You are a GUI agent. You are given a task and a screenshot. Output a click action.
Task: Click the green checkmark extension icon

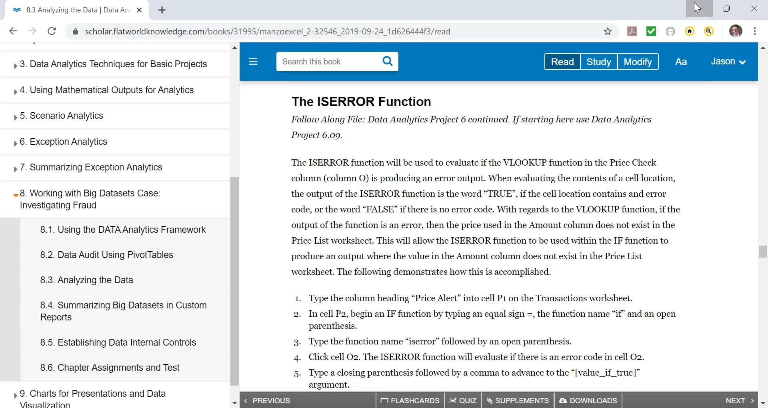[651, 31]
